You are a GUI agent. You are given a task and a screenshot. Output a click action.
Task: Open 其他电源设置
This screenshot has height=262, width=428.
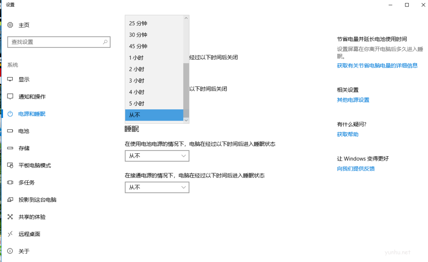pos(353,100)
